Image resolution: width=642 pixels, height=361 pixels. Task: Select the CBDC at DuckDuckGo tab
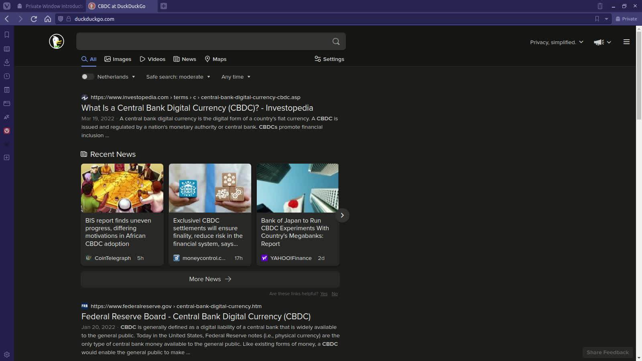click(x=121, y=6)
